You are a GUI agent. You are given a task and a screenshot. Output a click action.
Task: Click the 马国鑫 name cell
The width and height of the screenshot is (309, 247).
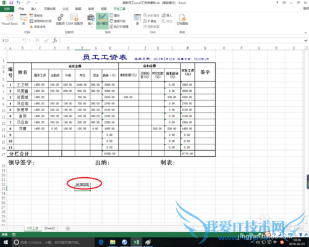coord(22,91)
